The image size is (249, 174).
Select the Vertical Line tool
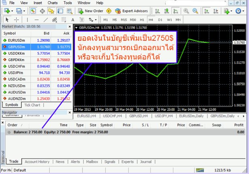point(27,20)
